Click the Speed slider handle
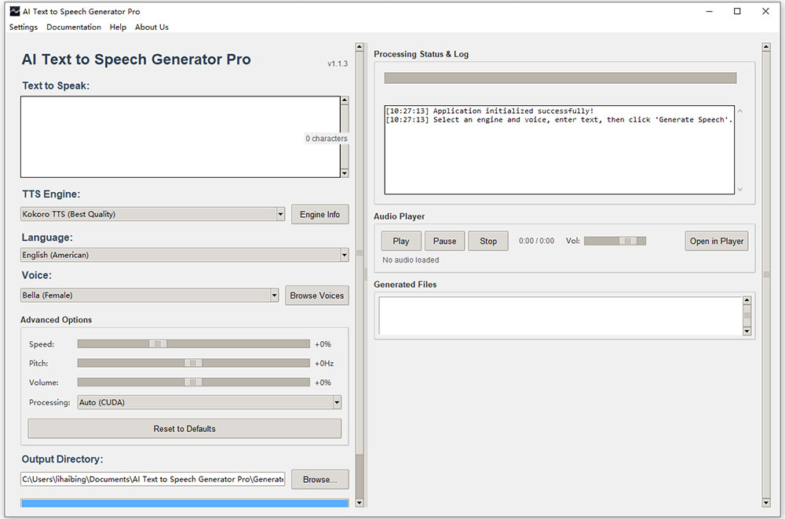This screenshot has height=519, width=785. (x=158, y=344)
